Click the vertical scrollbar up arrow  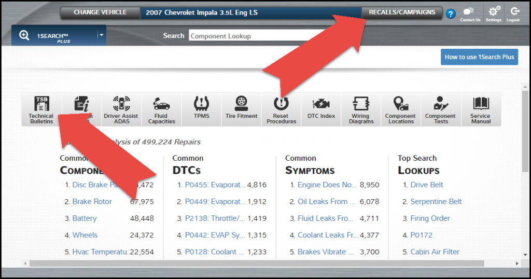coord(525,87)
